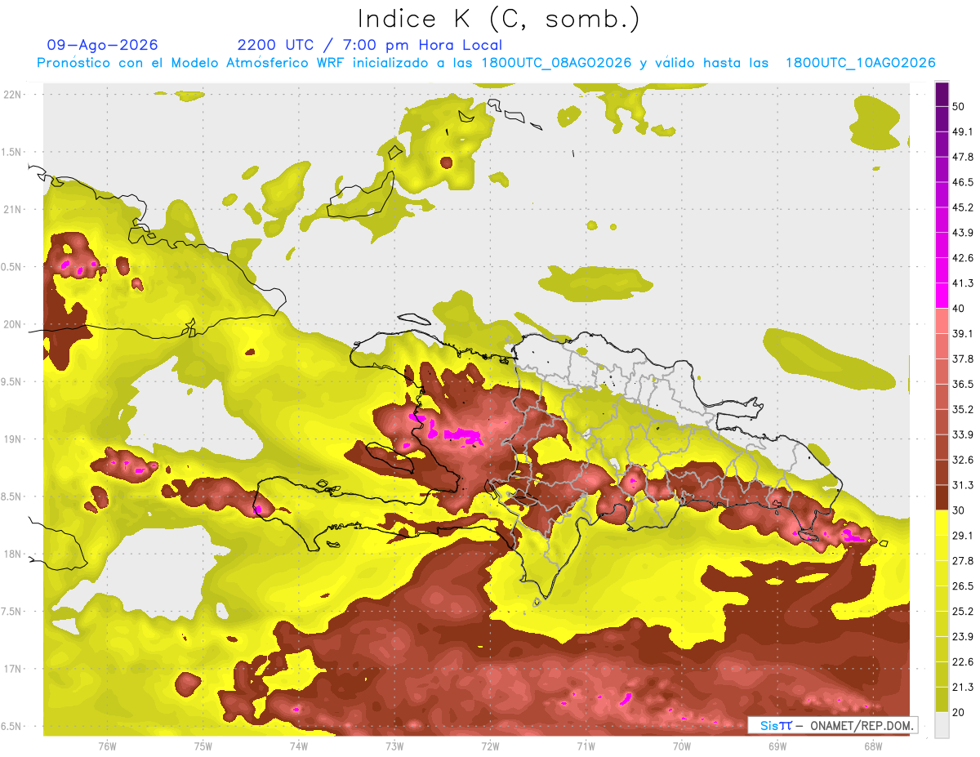Click the 'Indice K (C, somb.)' map title
The width and height of the screenshot is (980, 757).
(499, 20)
